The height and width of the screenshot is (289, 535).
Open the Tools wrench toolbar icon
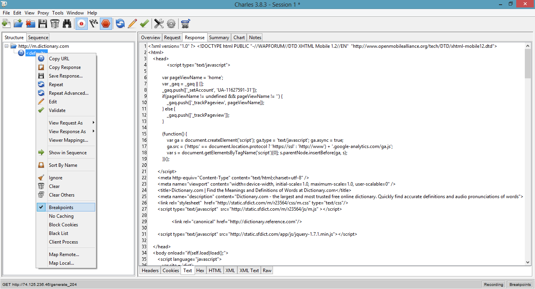(x=159, y=23)
